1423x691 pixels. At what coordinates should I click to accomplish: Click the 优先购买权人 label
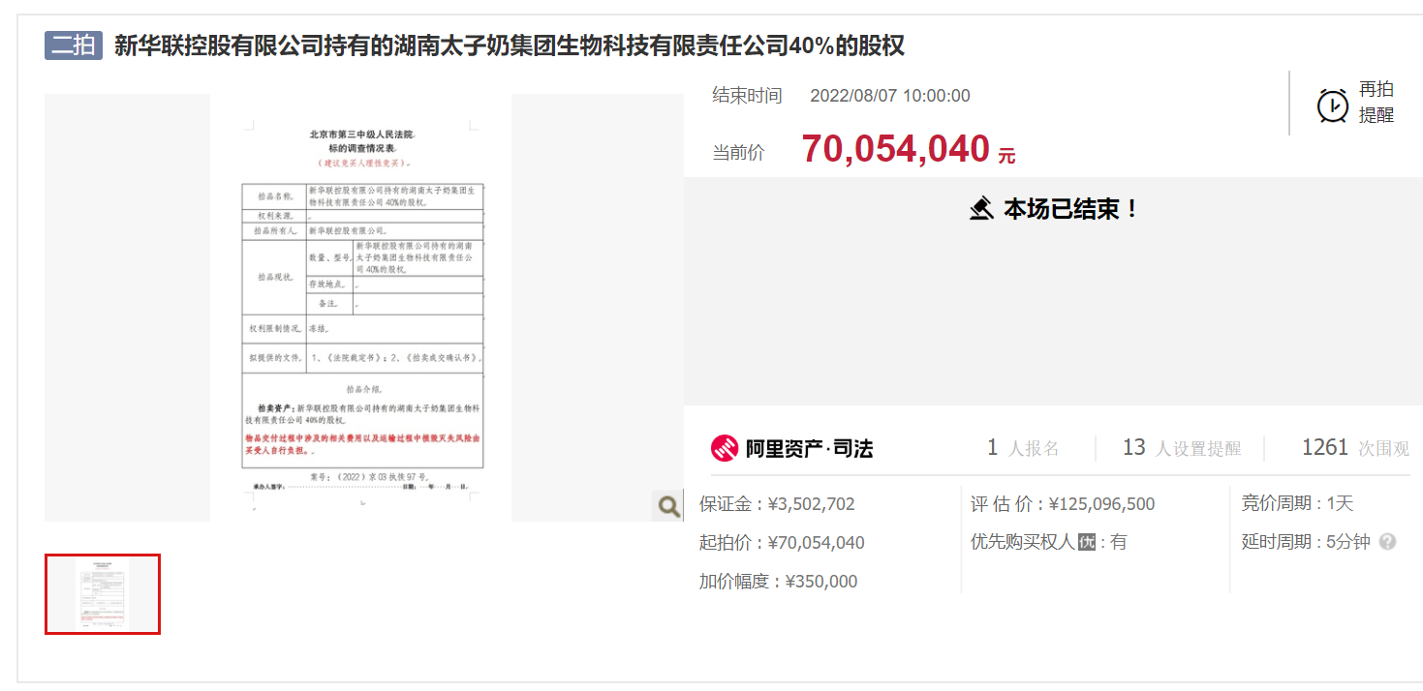1022,542
